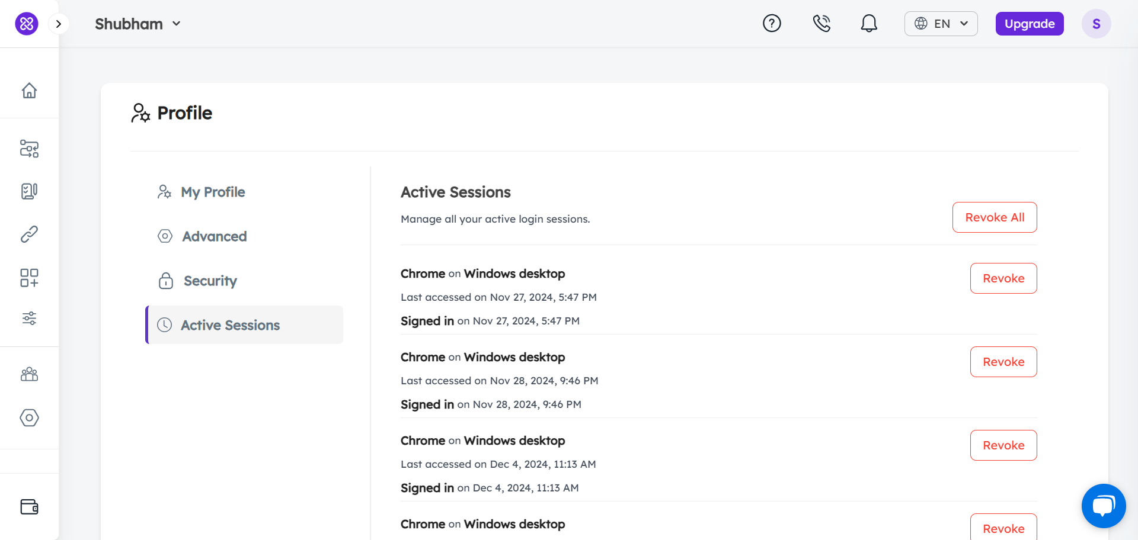Expand the sidebar with the chevron arrow
The width and height of the screenshot is (1138, 540).
[x=59, y=24]
